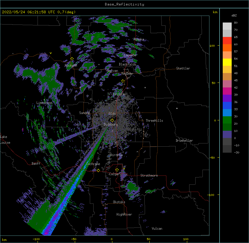Image resolution: width=249 pixels, height=243 pixels.
Task: Select the yellow diamond marker below RedDeer
Action: click(x=123, y=81)
